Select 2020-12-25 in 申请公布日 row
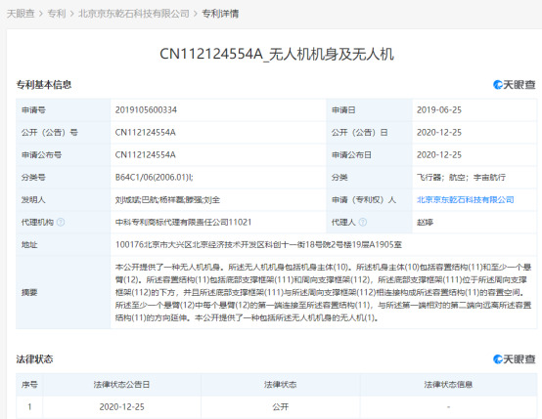Viewport: 542px width, 419px height. 439,155
